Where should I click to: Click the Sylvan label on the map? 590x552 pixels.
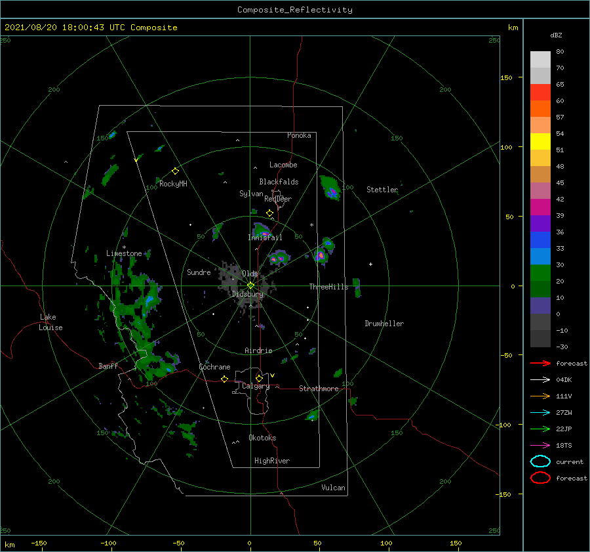251,194
